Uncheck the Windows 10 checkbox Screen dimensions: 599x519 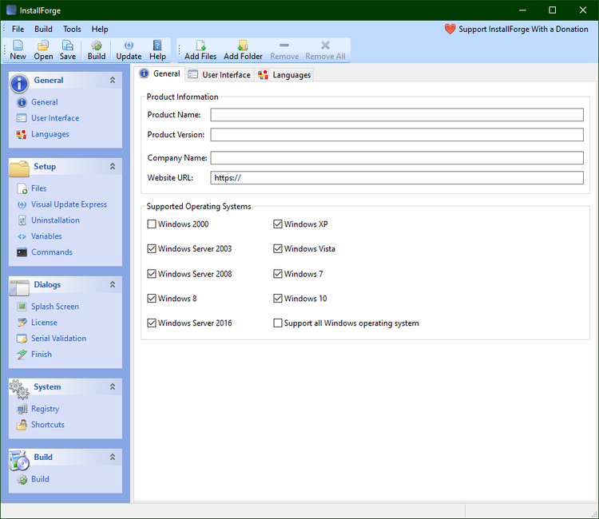[x=278, y=299]
